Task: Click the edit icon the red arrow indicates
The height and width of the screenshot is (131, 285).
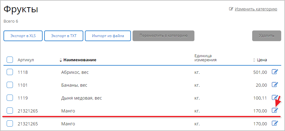Action: [x=275, y=110]
